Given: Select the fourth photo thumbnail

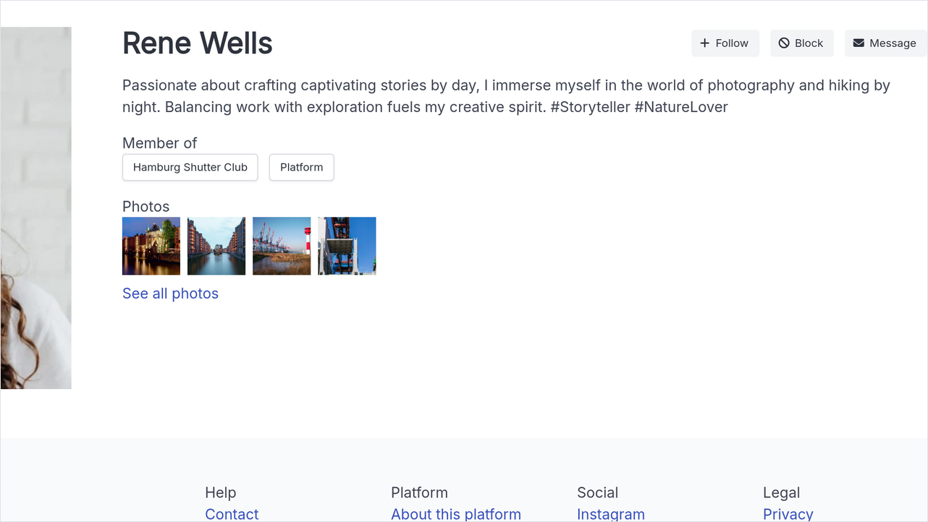Looking at the screenshot, I should click(x=347, y=246).
